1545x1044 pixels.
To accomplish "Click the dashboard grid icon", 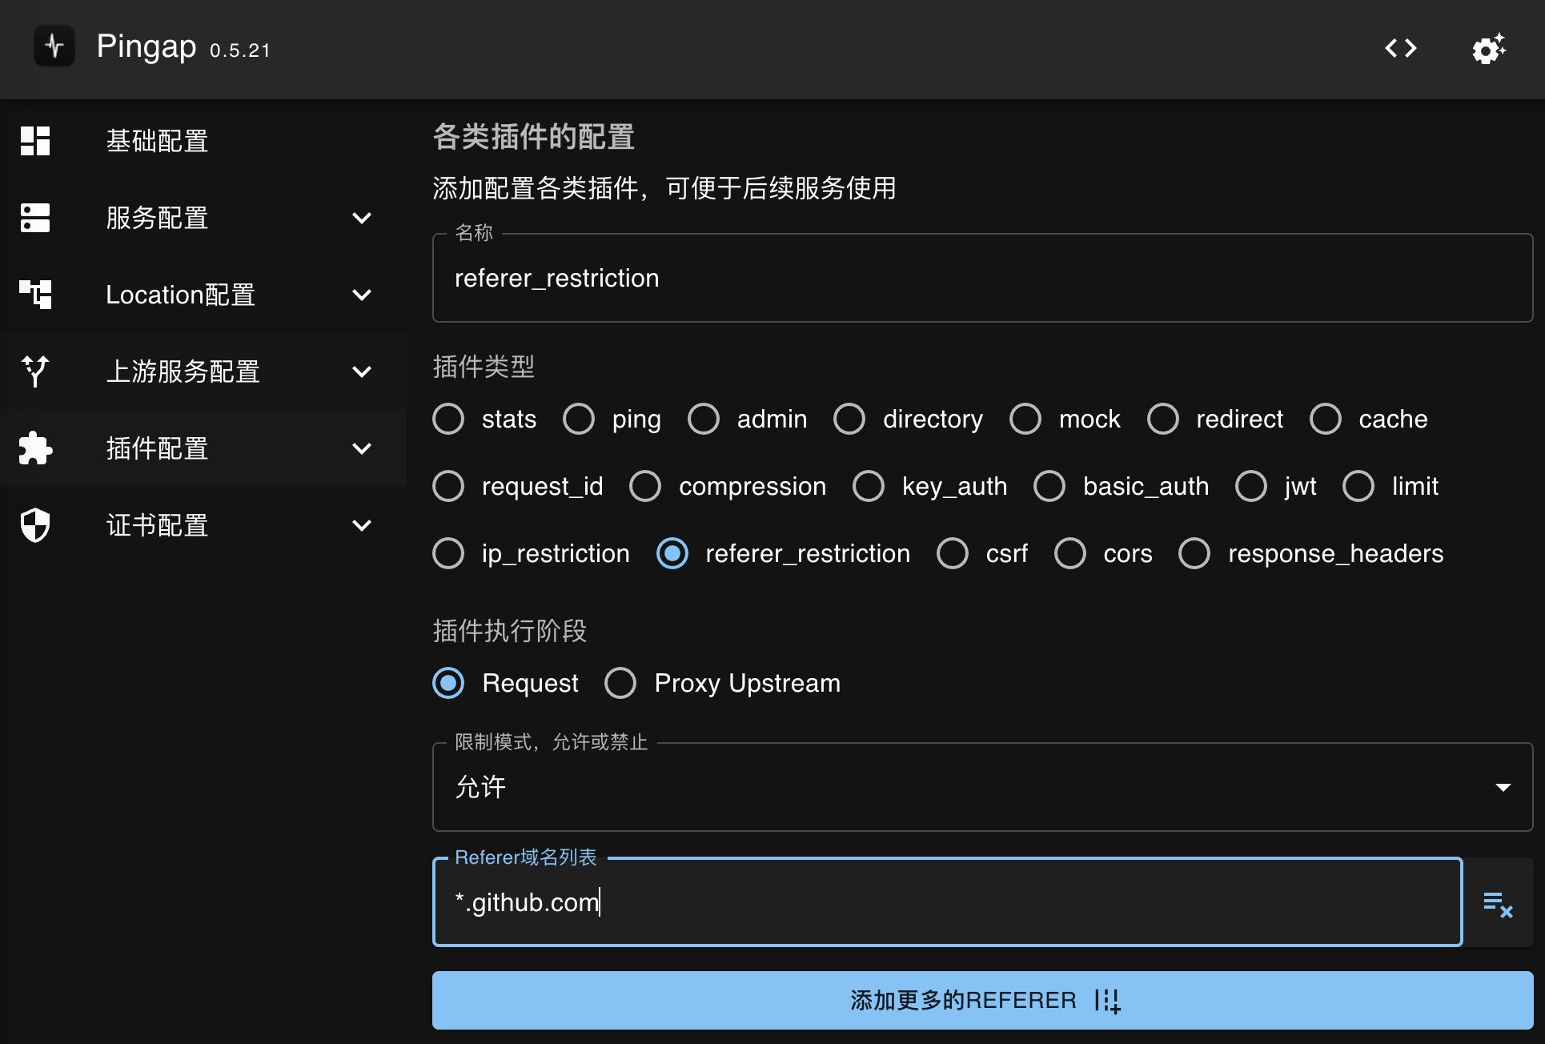I will [x=35, y=141].
